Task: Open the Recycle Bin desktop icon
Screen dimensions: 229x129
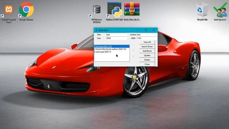Action: coord(202,11)
